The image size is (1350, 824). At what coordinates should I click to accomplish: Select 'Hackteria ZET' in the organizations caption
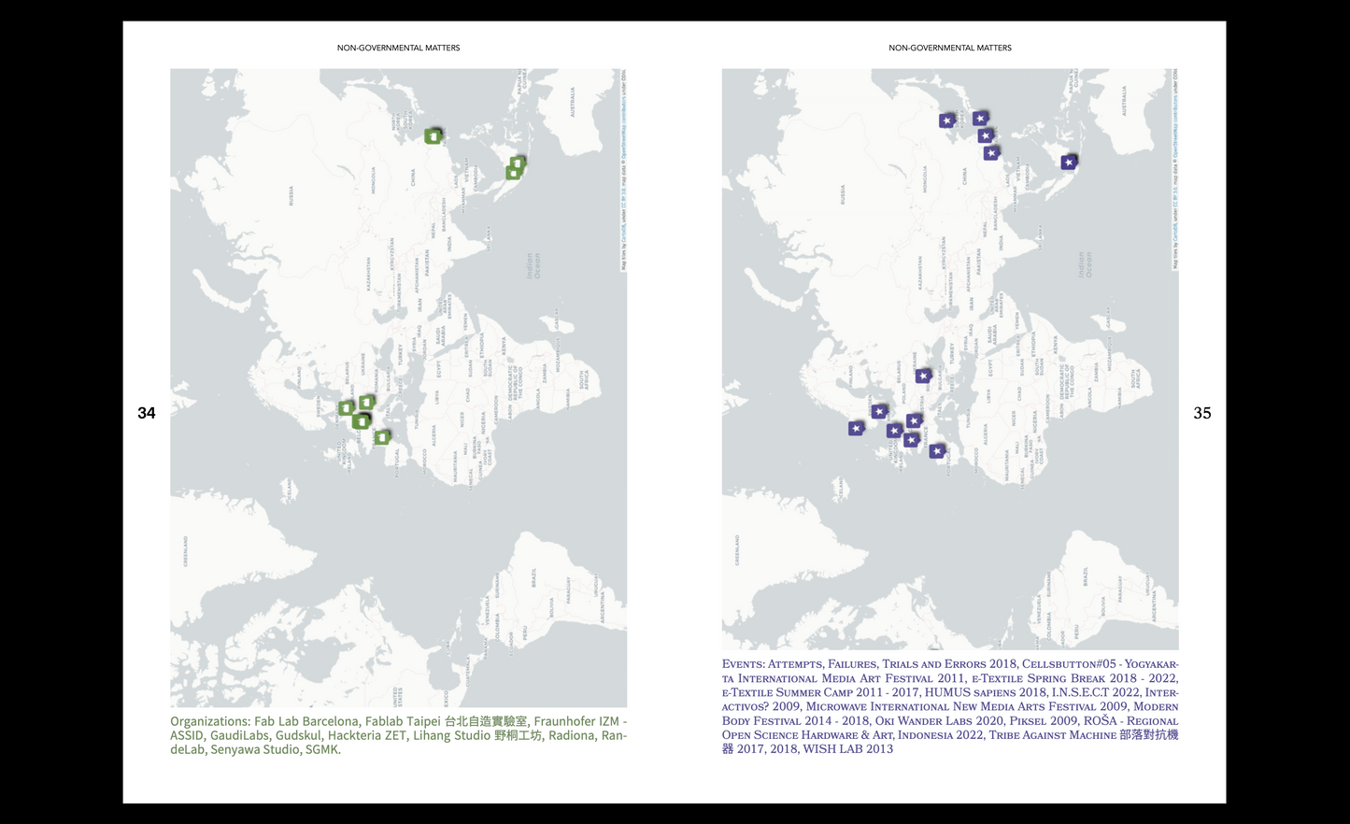(x=367, y=735)
